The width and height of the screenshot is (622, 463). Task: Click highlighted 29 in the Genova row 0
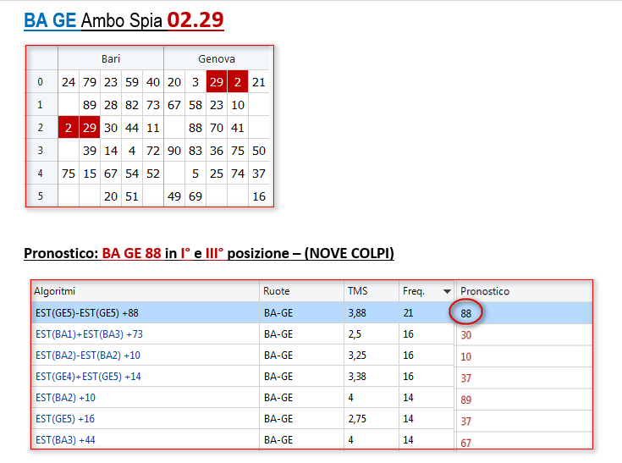coord(217,82)
